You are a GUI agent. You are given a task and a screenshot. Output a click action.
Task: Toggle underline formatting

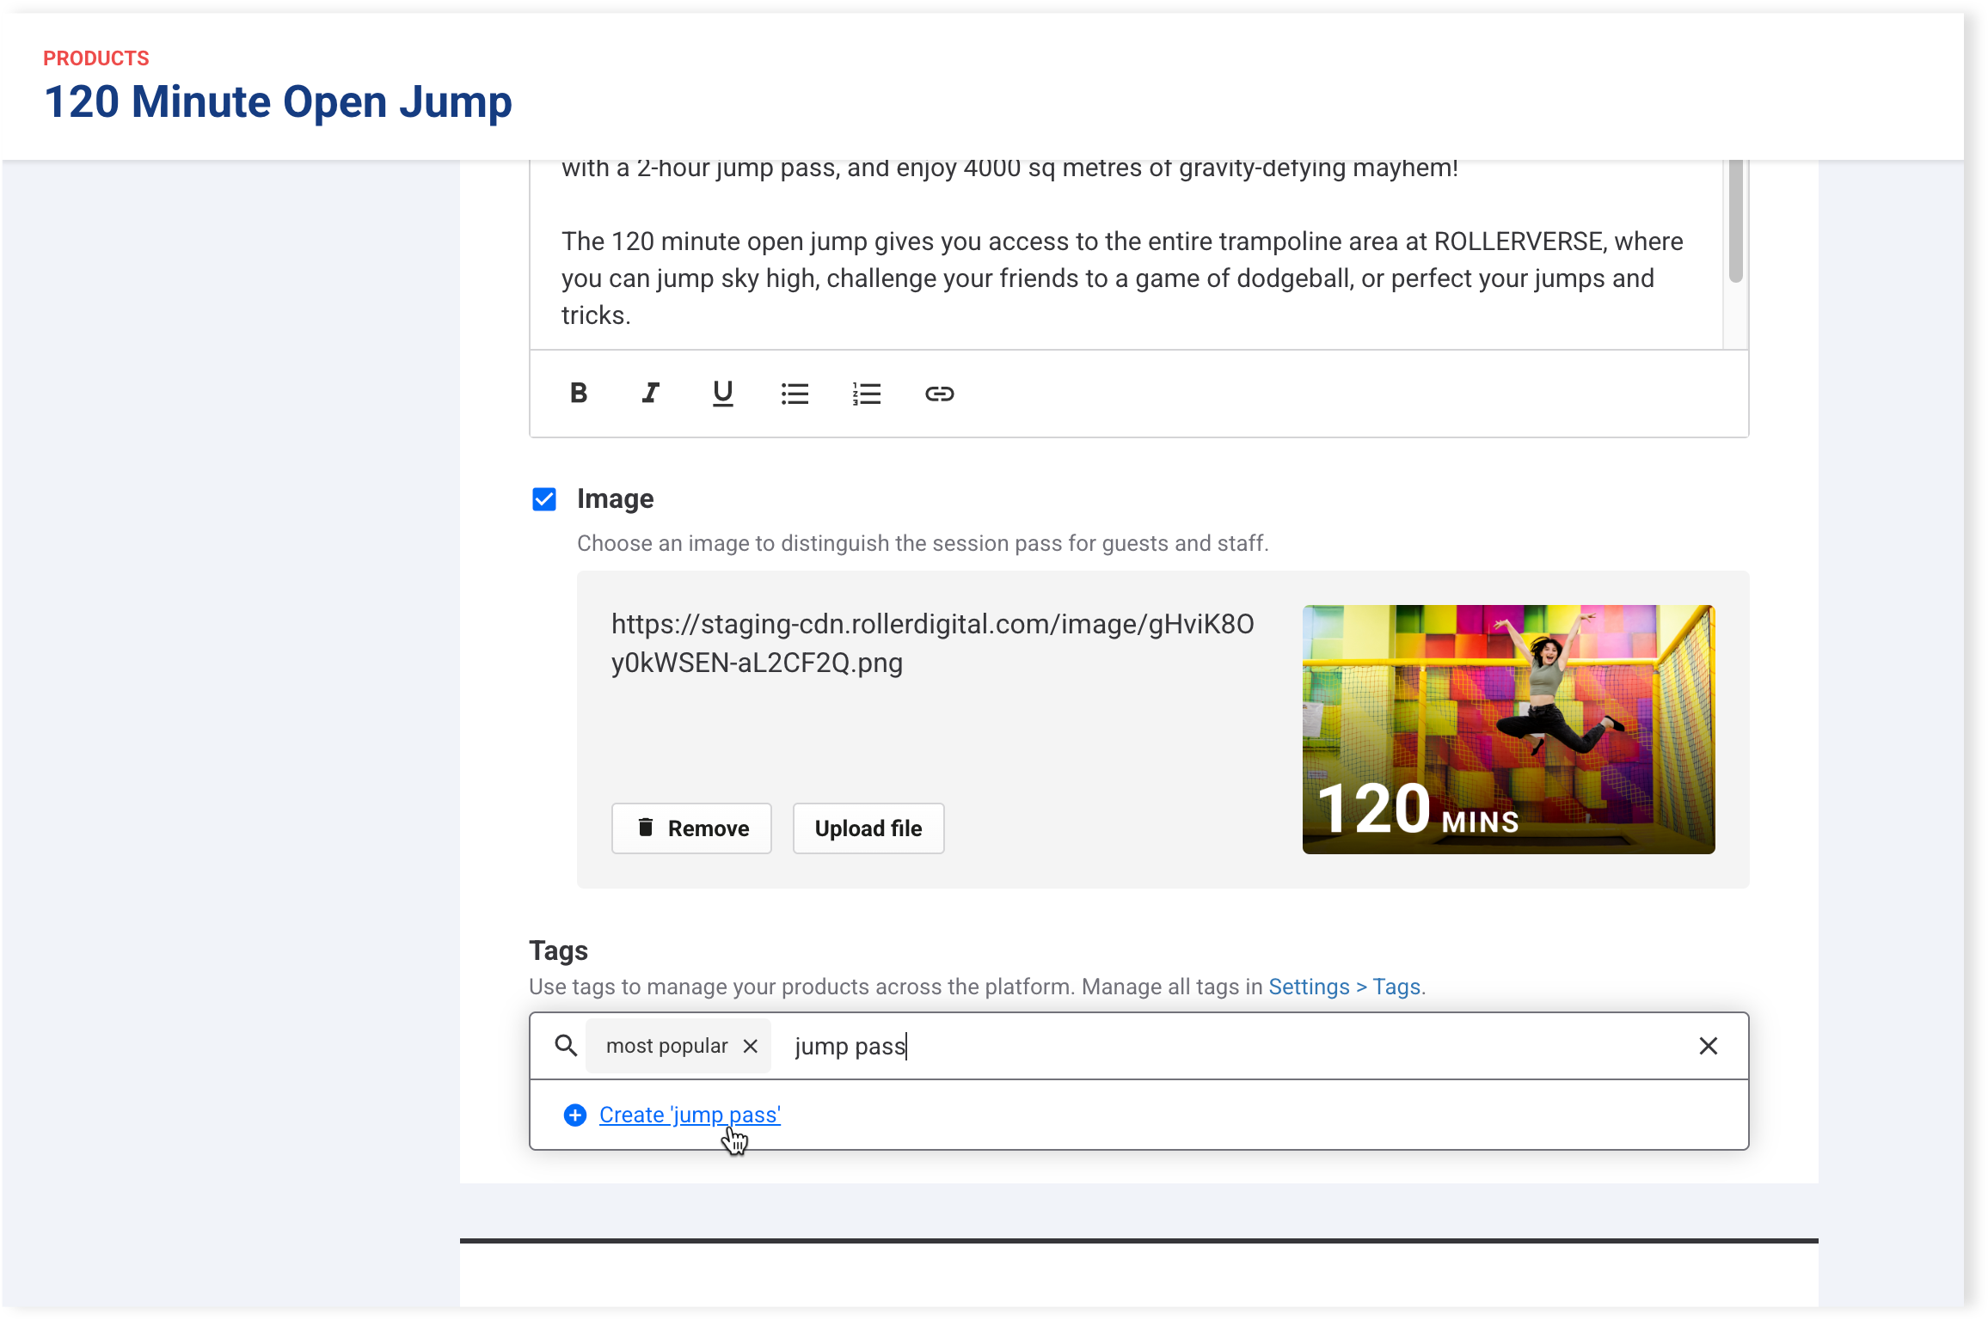(722, 394)
